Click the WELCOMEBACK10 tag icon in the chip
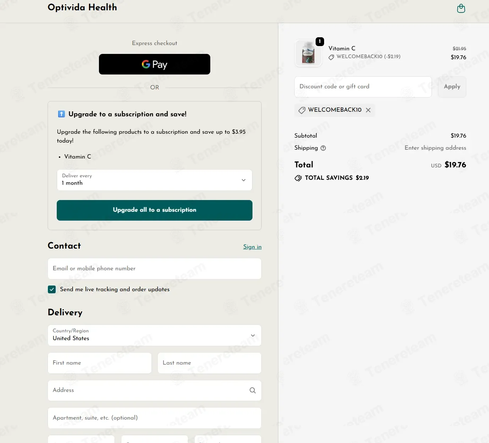This screenshot has width=489, height=443. (302, 110)
